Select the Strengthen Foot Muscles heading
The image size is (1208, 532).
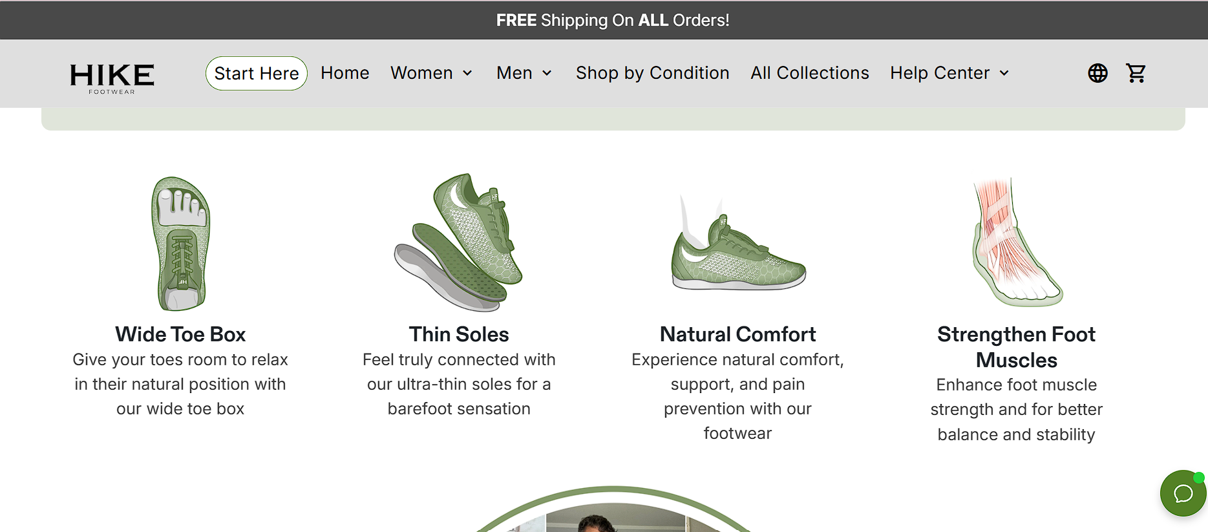pyautogui.click(x=1017, y=347)
